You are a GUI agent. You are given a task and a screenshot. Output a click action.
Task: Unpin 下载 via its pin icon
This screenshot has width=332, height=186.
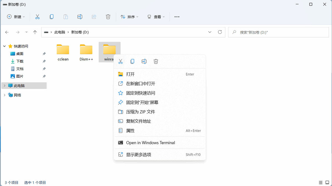coord(44,61)
